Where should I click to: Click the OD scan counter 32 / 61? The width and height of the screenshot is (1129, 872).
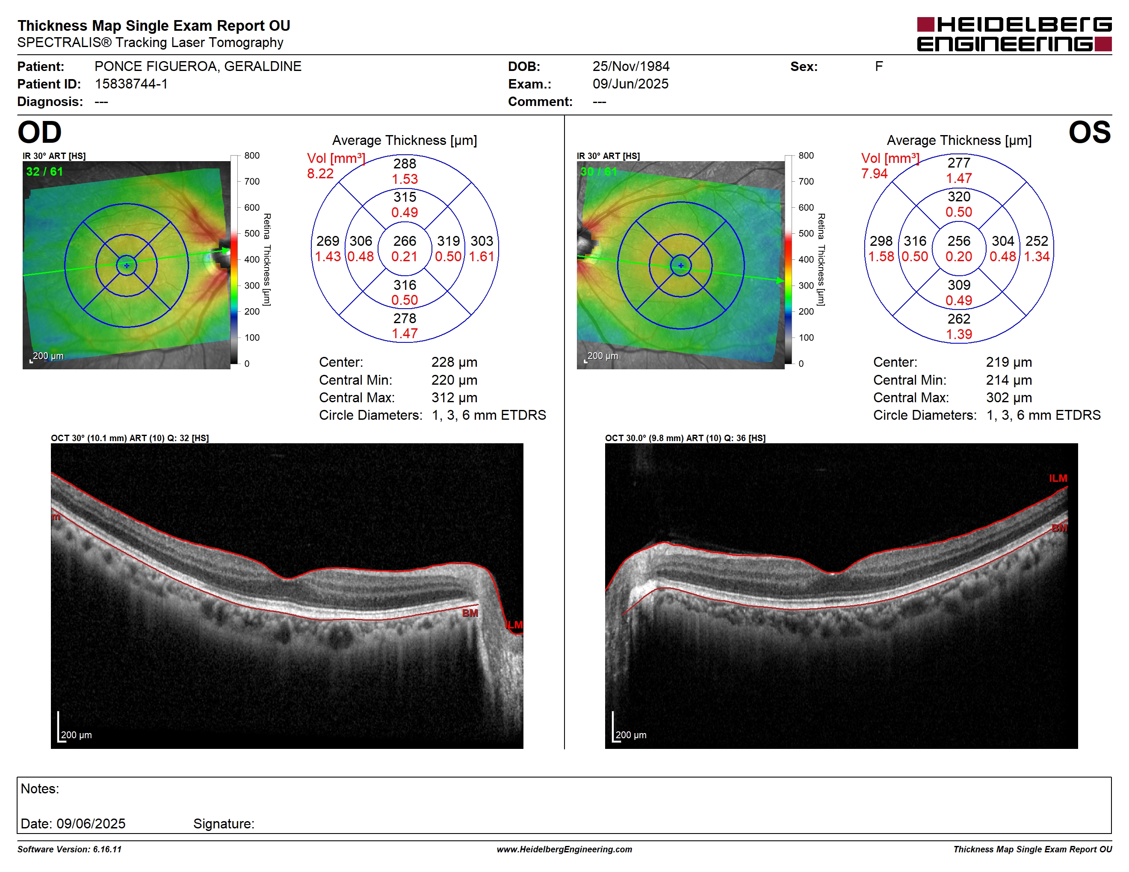tap(44, 171)
